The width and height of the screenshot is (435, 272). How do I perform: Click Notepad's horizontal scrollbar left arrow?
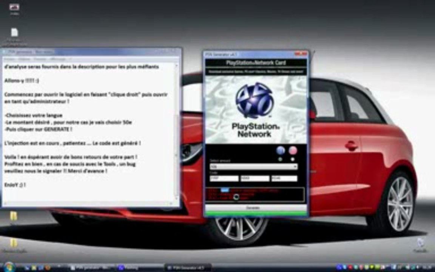point(6,203)
